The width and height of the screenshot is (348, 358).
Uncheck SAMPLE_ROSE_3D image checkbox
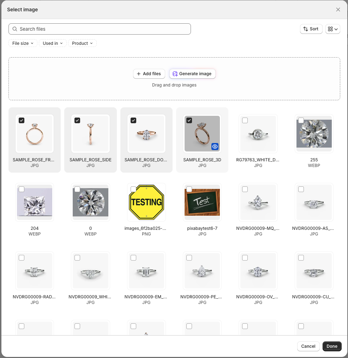click(x=189, y=120)
